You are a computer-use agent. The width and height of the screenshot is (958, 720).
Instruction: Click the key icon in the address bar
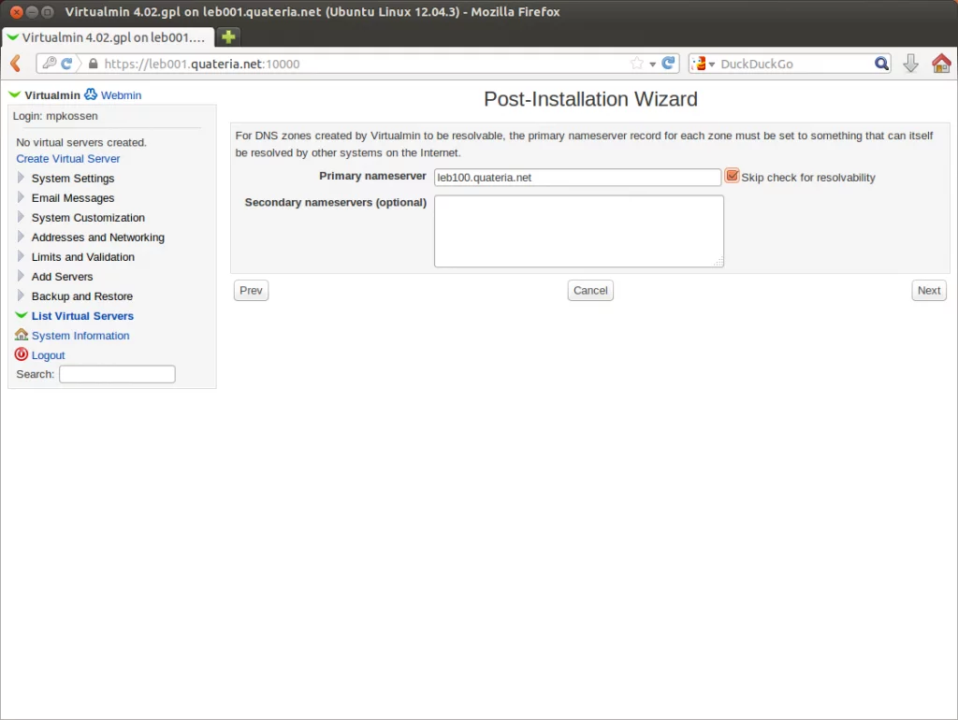[x=50, y=63]
